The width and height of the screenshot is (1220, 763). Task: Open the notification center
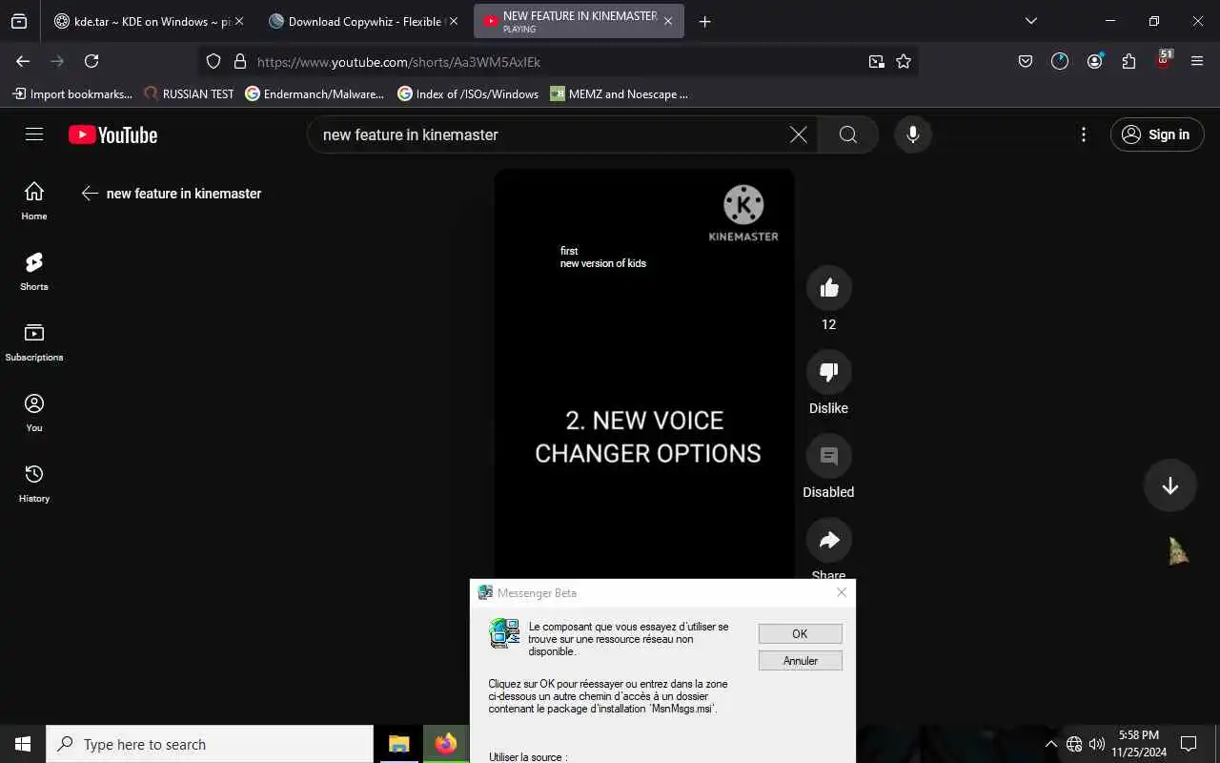1189,744
